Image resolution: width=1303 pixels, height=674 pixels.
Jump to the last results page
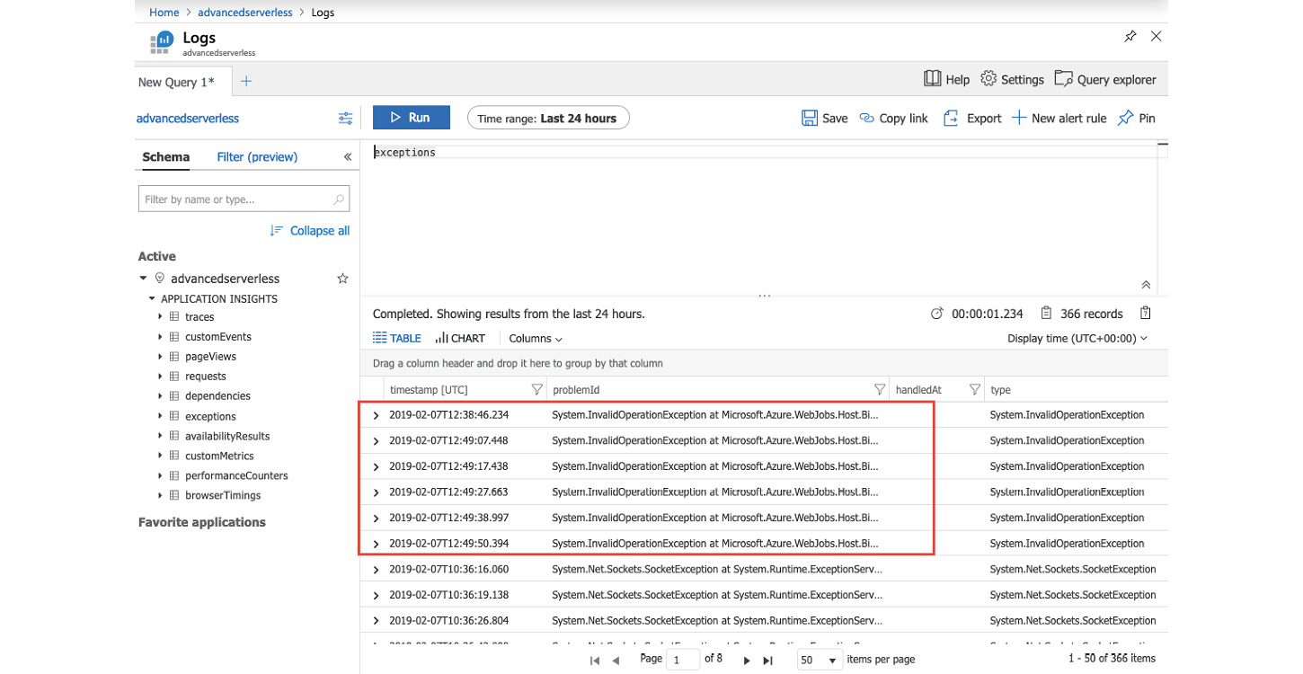tap(767, 661)
